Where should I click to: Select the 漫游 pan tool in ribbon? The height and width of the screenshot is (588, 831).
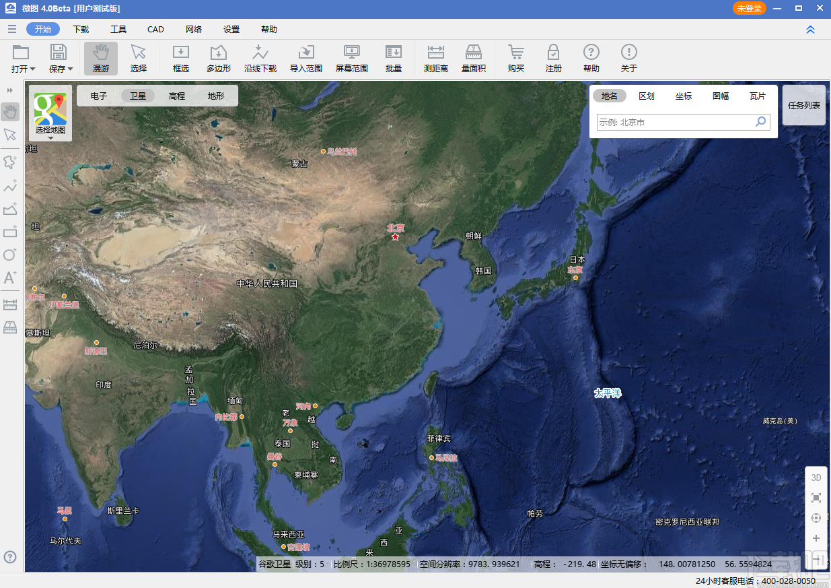101,59
